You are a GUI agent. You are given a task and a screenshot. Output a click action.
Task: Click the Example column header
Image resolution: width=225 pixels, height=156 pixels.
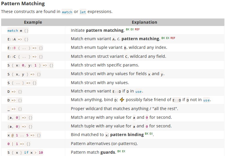pos(33,22)
